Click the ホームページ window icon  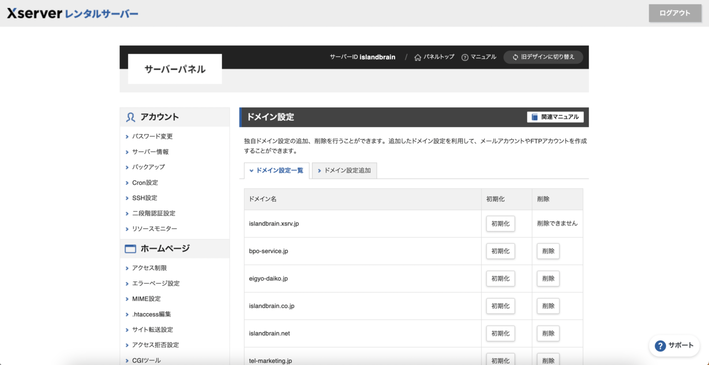tap(131, 249)
